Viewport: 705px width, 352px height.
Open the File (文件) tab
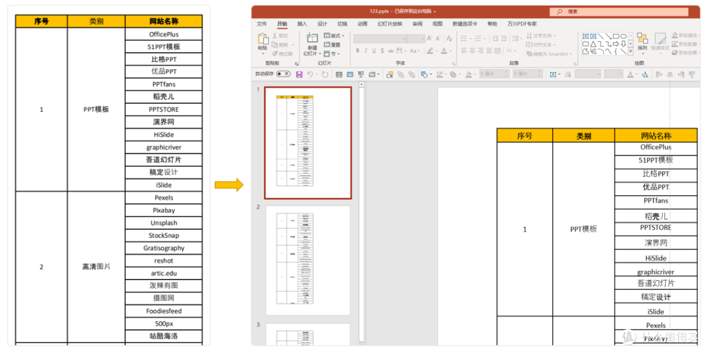click(262, 24)
